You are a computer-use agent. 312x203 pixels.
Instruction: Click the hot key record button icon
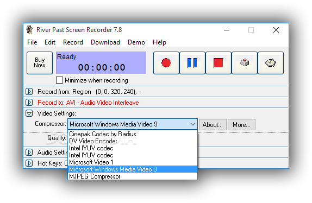tap(245, 63)
